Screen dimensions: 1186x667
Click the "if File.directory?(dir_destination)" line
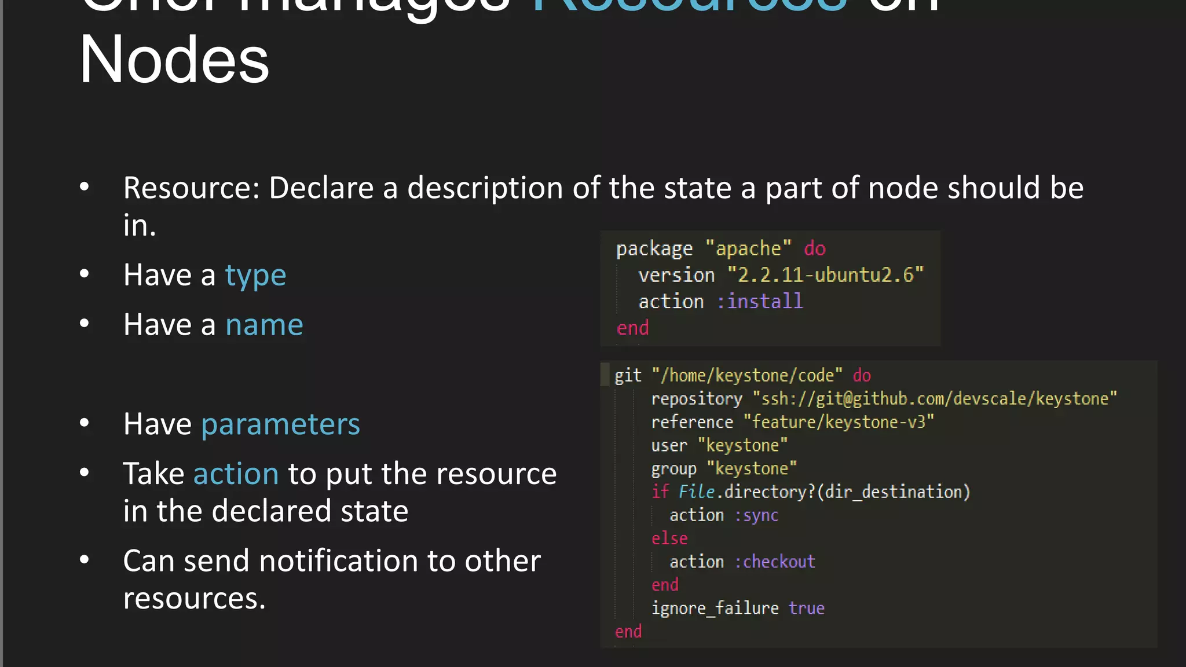point(811,492)
